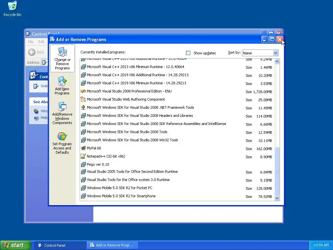Viewport: 333px width, 250px height.
Task: Click the 1,728.00MB size value
Action: coord(262,92)
